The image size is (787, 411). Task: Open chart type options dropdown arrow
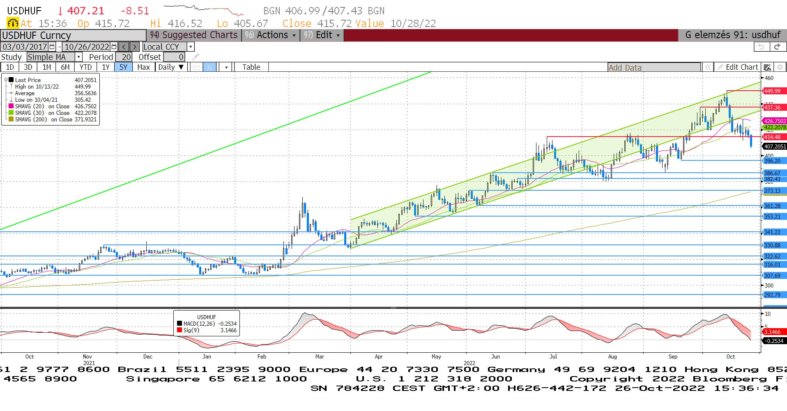[226, 67]
